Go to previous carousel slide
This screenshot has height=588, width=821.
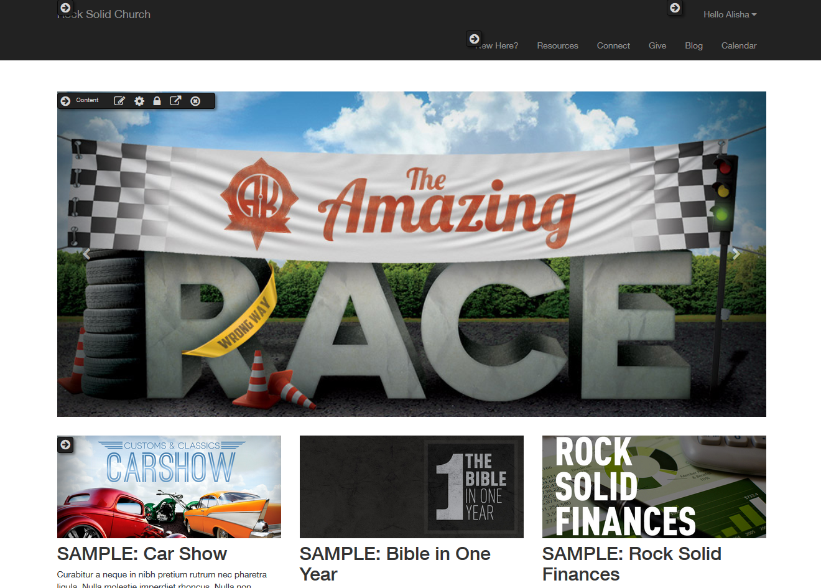click(86, 254)
